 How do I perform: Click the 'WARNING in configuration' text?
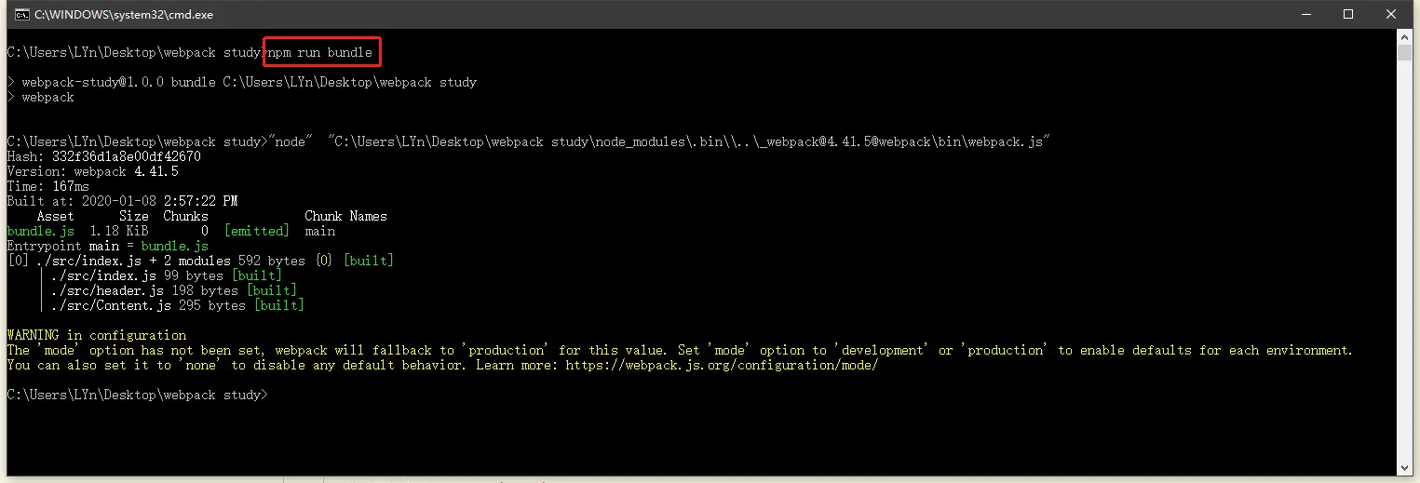click(96, 335)
